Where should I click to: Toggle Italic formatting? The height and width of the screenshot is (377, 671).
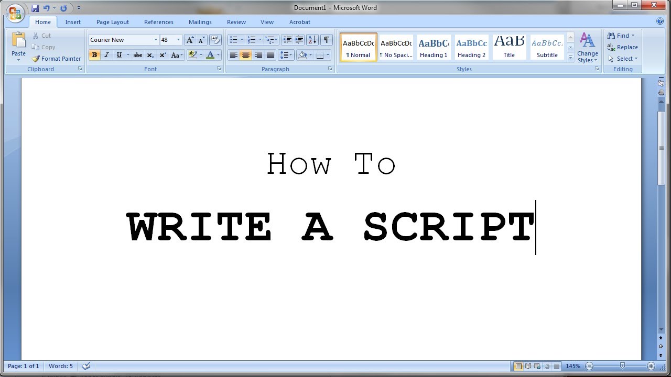(x=106, y=55)
